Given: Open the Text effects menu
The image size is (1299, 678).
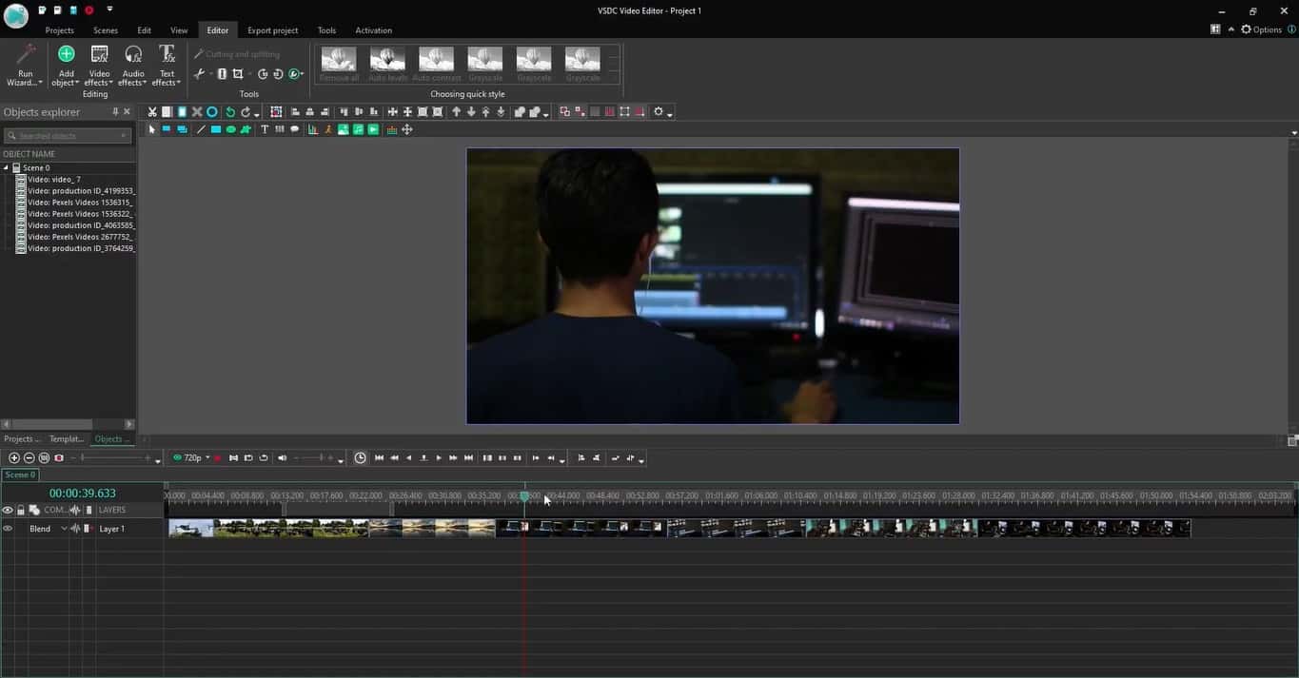Looking at the screenshot, I should tap(167, 65).
